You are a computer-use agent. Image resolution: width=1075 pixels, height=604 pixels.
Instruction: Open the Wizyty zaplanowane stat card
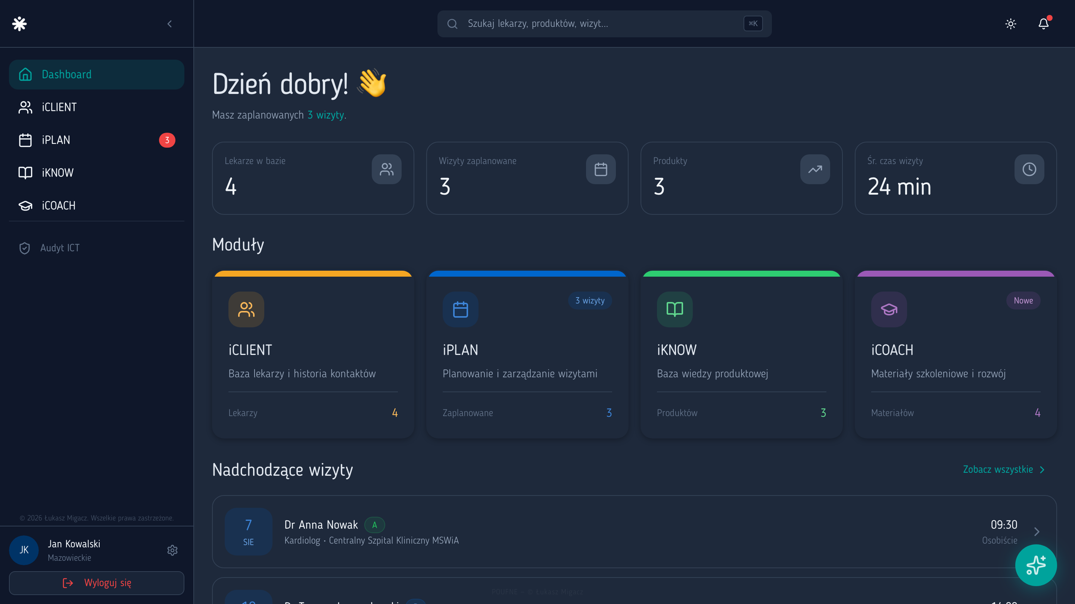coord(527,178)
